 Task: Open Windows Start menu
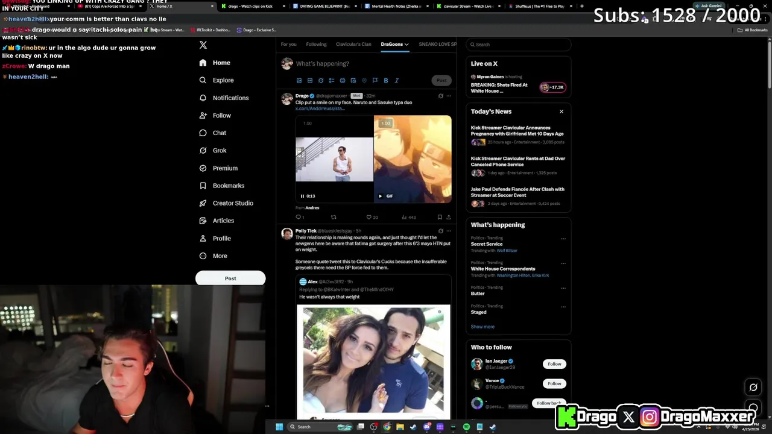tap(279, 427)
